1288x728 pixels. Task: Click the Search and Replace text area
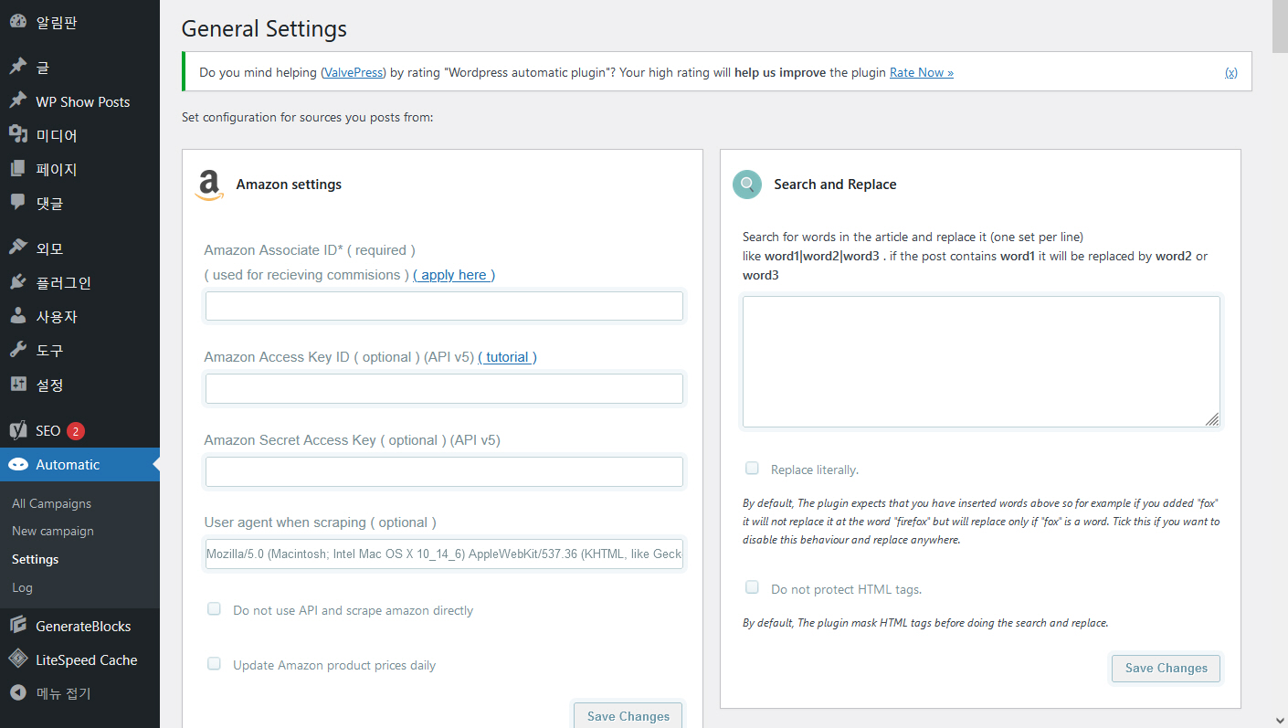(x=981, y=361)
